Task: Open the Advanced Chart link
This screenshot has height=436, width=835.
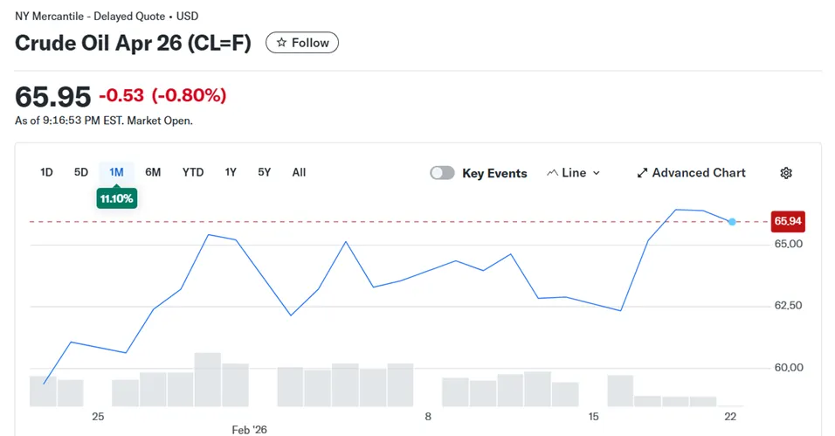Action: [691, 173]
